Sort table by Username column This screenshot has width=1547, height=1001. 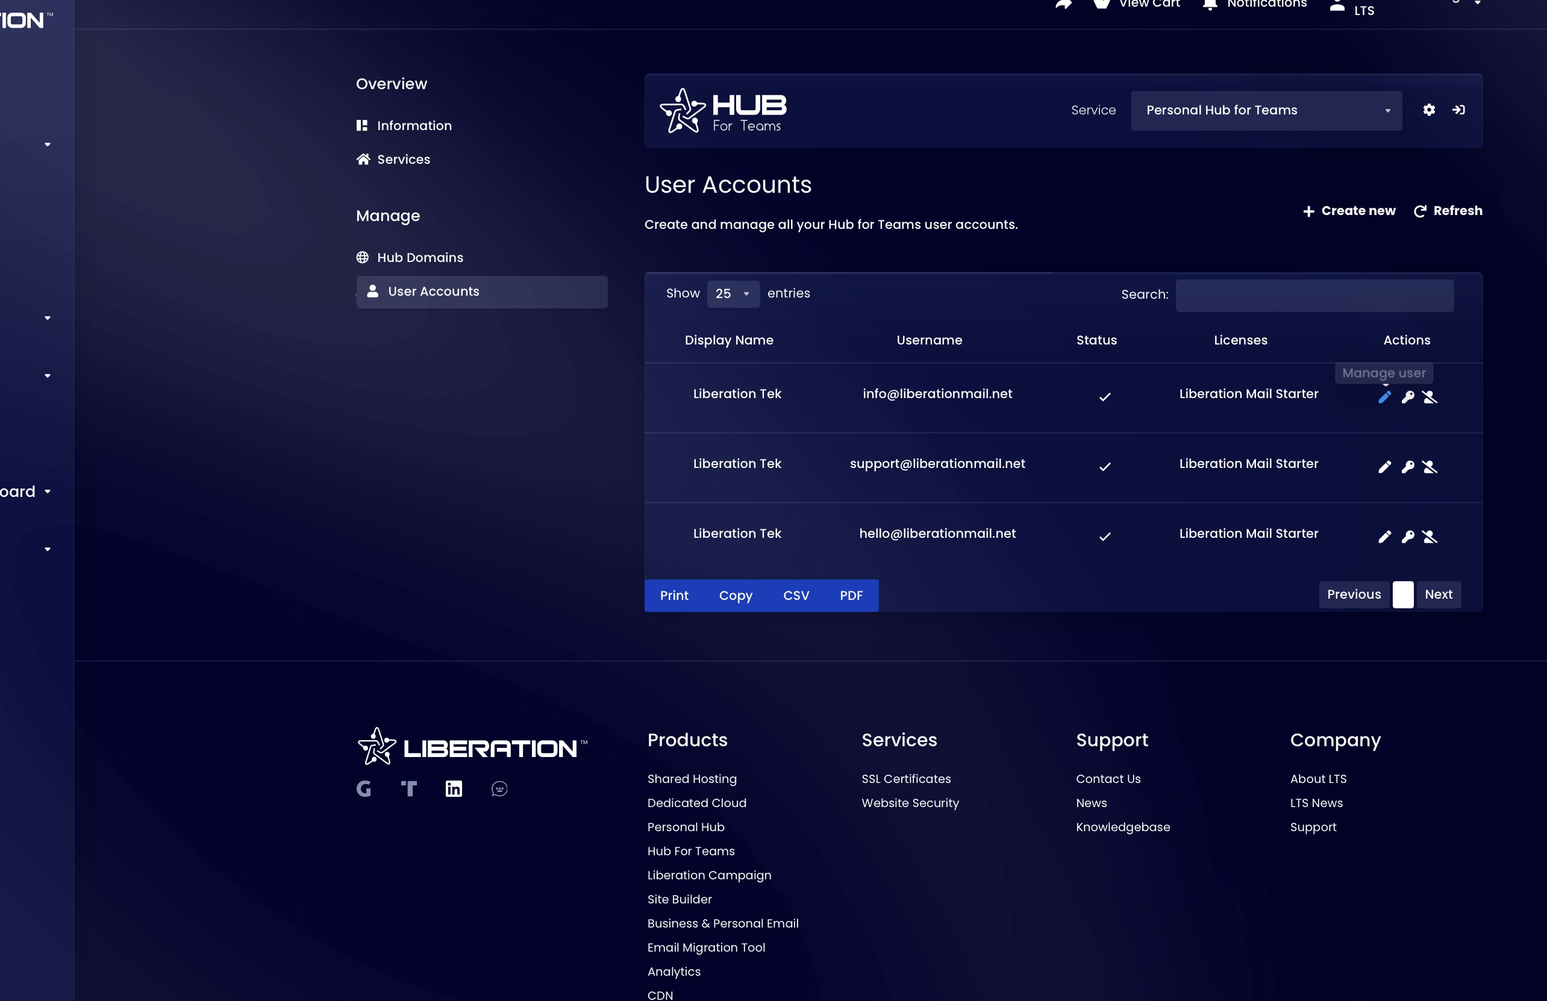(x=929, y=341)
